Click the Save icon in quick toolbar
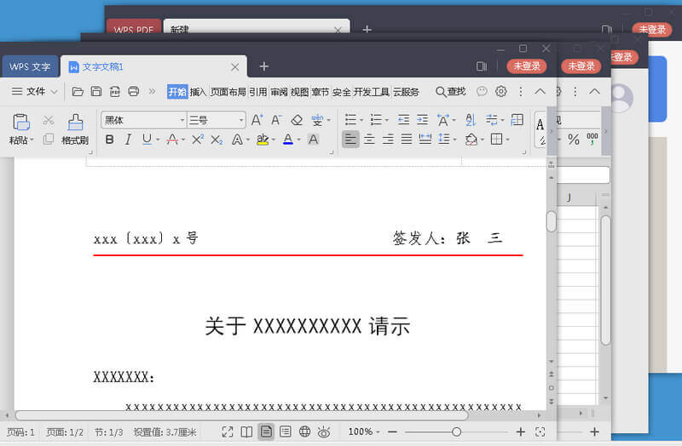 96,92
